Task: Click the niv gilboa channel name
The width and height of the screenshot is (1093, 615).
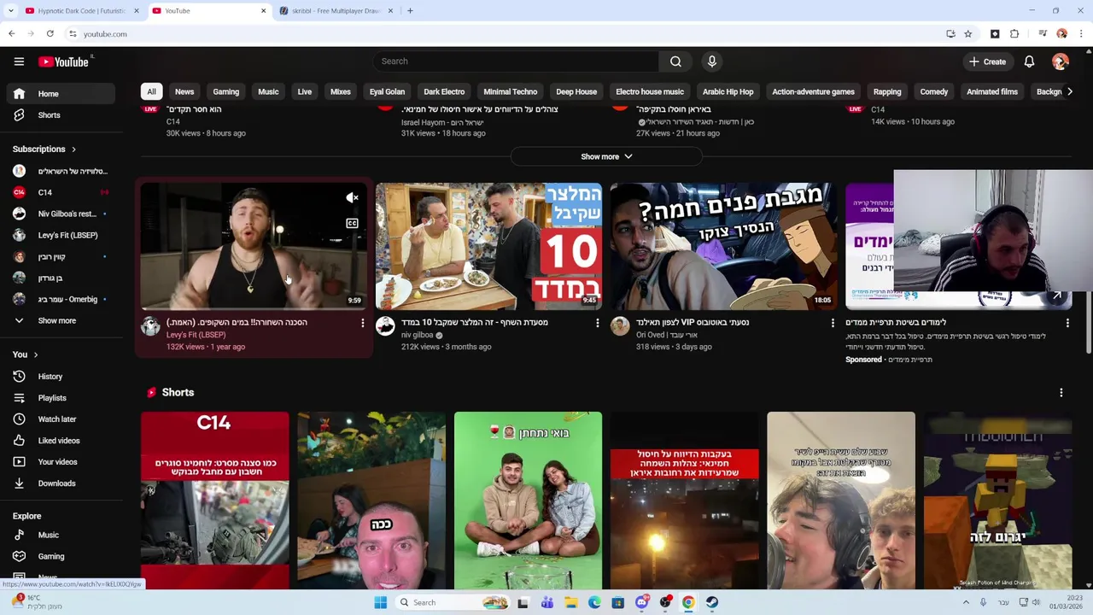Action: click(418, 335)
